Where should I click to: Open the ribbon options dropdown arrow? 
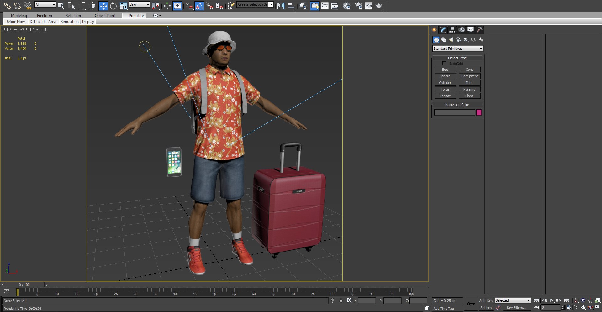(157, 15)
